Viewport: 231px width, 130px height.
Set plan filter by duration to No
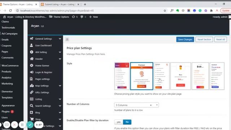tap(127, 122)
